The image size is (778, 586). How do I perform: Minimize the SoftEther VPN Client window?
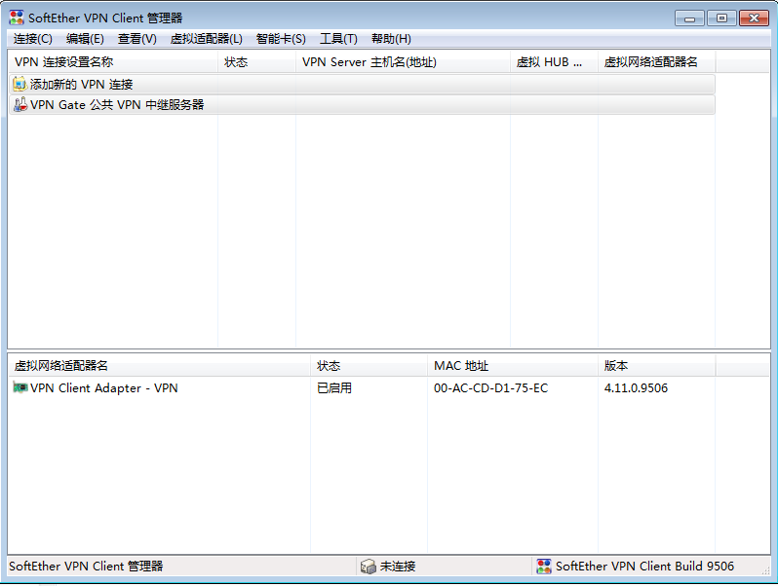coord(689,18)
